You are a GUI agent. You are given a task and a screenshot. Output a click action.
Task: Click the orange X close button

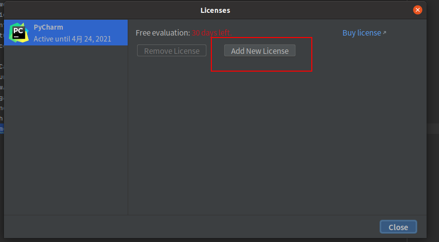pos(417,10)
